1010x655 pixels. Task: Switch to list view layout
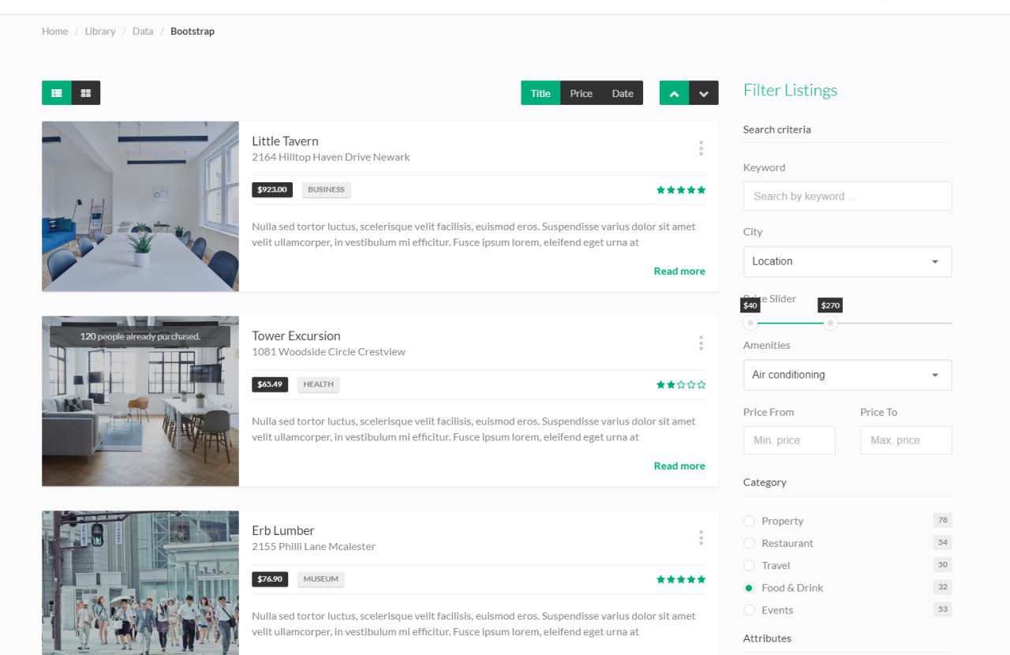pyautogui.click(x=57, y=93)
